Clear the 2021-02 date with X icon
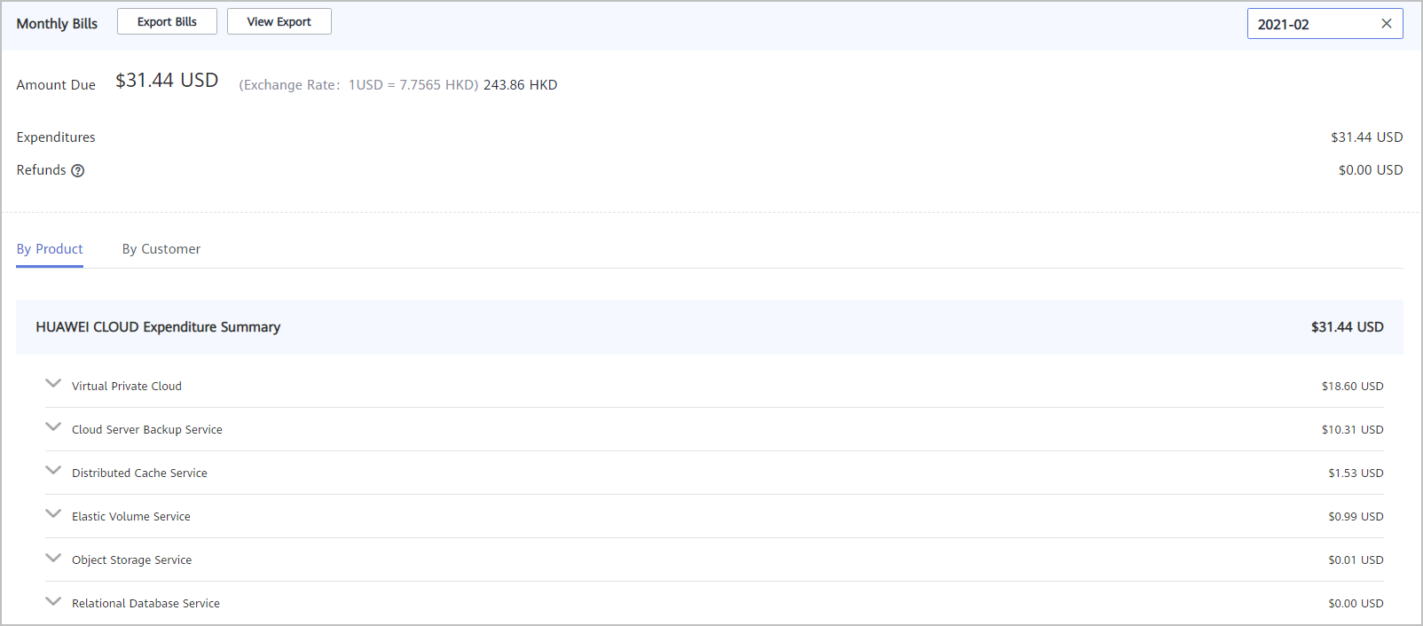Screen dimensions: 1423x626 (x=1386, y=24)
